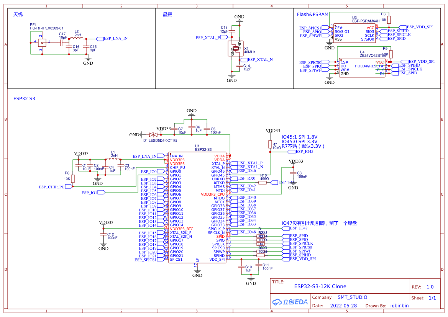The height and width of the screenshot is (317, 448).
Task: Select the D1 LESD5D5.0CT1G diode symbol
Action: tap(153, 135)
